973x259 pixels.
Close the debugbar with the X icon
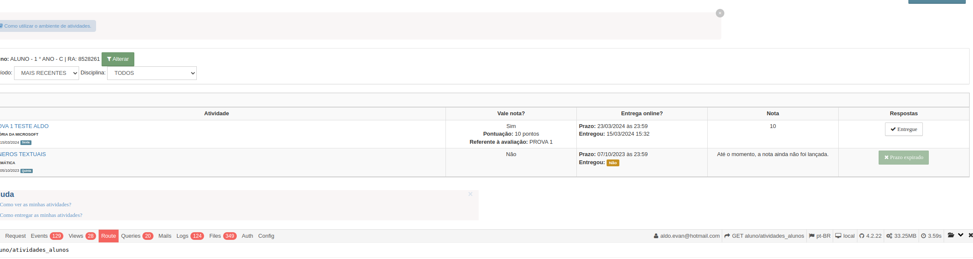point(970,235)
